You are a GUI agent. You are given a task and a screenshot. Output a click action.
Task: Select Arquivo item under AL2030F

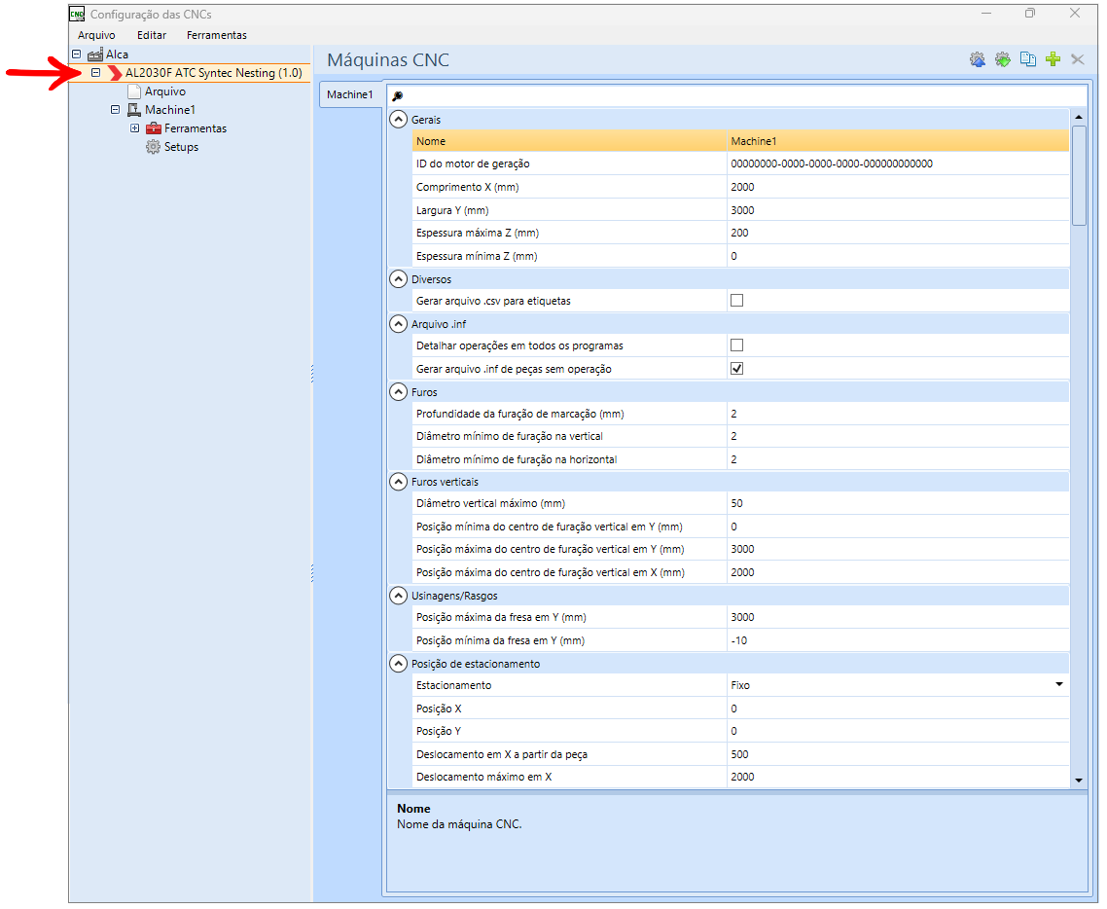[165, 91]
